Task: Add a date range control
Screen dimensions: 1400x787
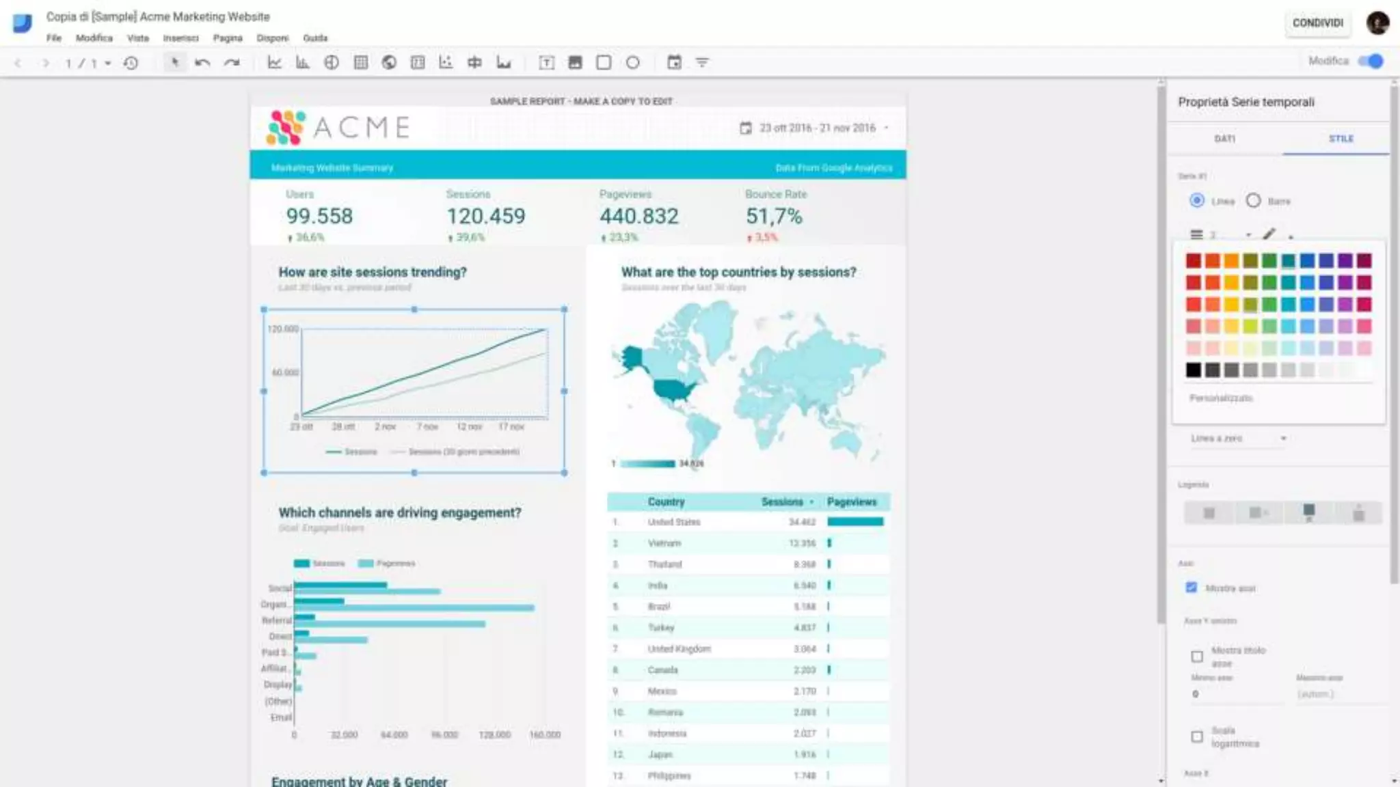Action: [x=674, y=62]
